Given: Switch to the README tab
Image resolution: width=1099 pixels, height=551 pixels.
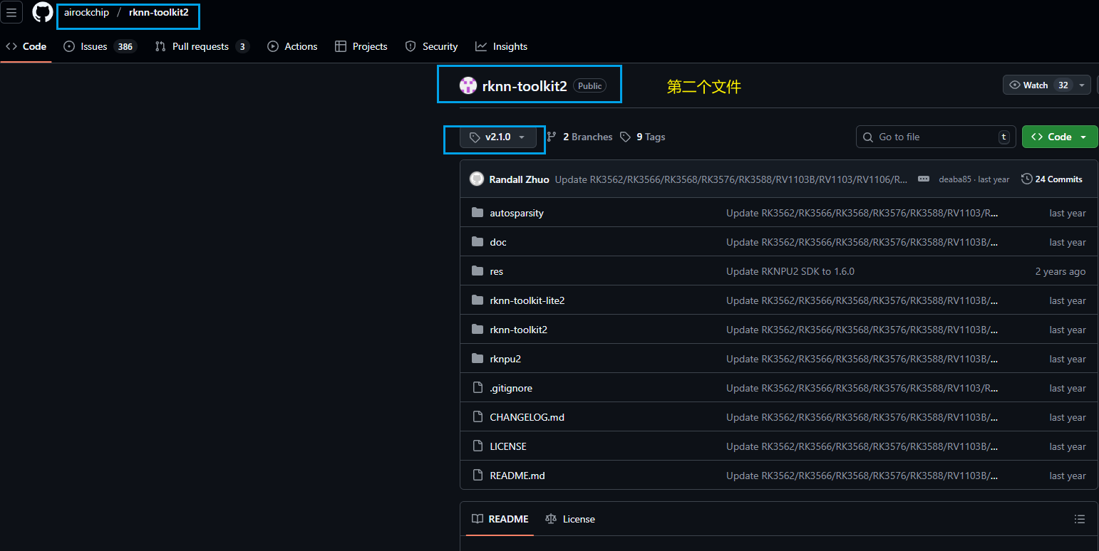Looking at the screenshot, I should click(500, 519).
